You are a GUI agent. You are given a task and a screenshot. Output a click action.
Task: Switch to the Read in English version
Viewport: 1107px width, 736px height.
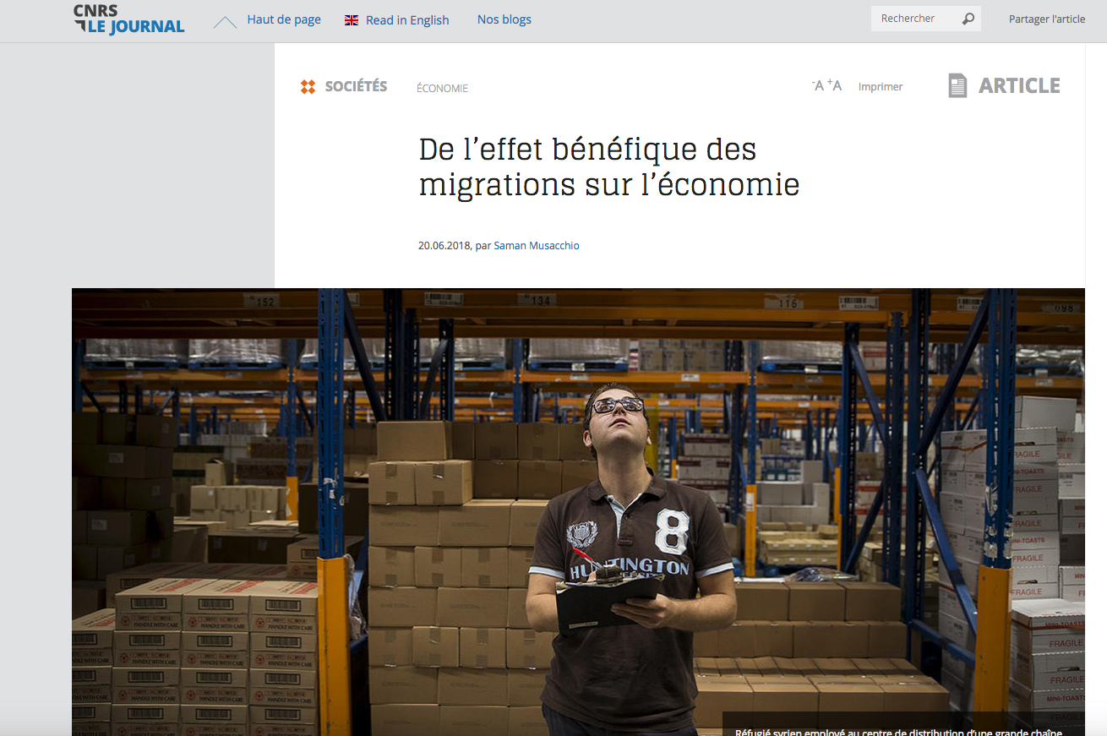(407, 20)
